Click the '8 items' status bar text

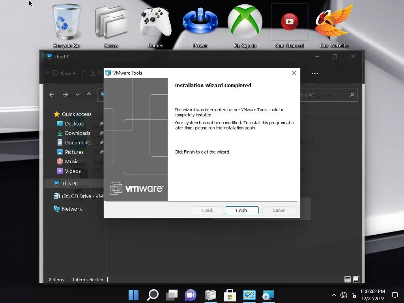[56, 280]
